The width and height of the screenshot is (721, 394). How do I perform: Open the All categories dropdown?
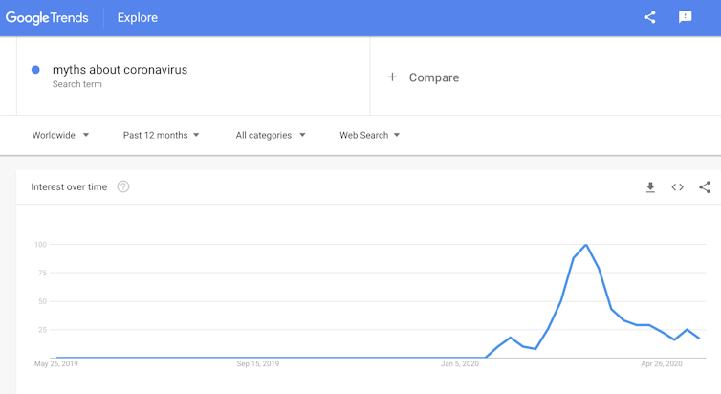271,135
